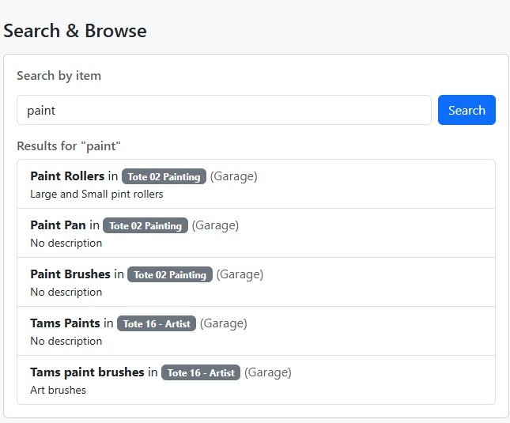Viewport: 510px width, 423px height.
Task: Click the Results for "paint" text
Action: tap(68, 145)
